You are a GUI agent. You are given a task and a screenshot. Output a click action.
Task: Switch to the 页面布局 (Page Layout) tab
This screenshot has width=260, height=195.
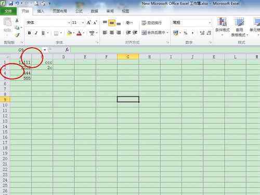point(60,11)
